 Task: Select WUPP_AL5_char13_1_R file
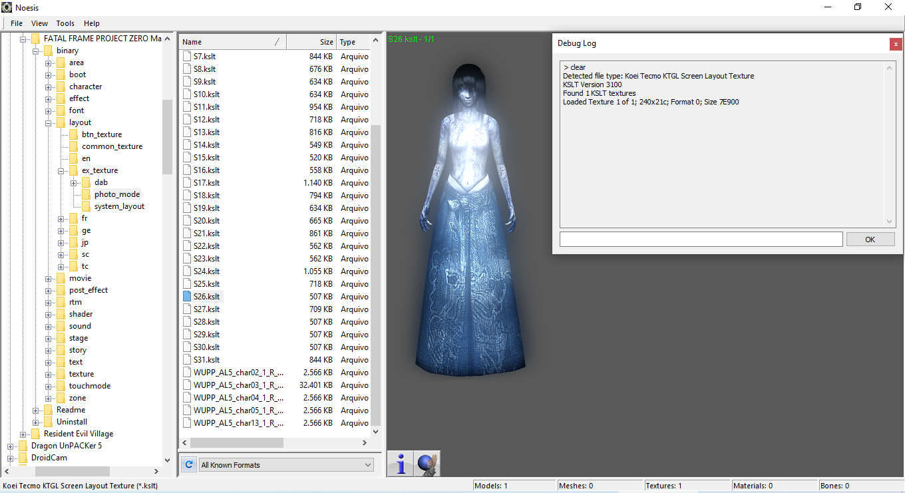pyautogui.click(x=239, y=423)
